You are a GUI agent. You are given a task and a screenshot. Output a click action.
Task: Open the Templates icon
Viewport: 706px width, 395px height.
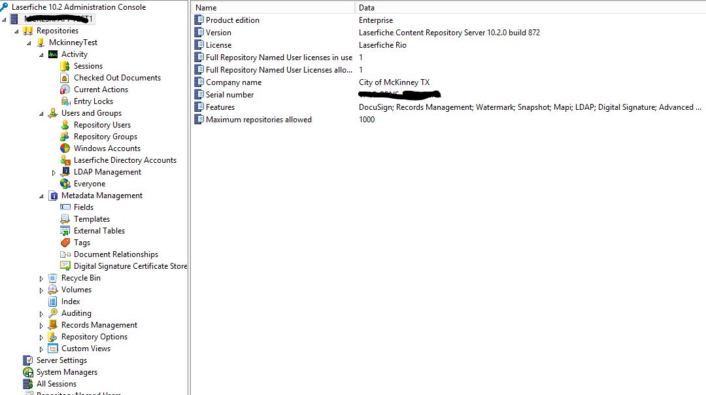(65, 219)
